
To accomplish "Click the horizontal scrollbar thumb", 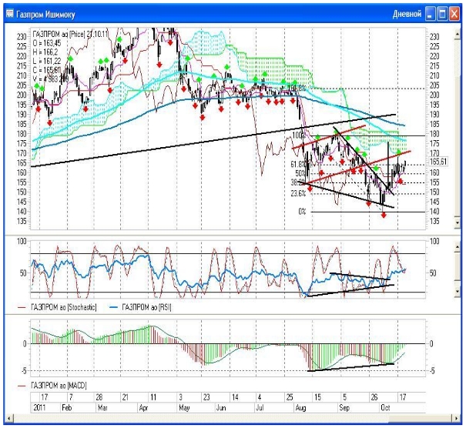I will click(421, 419).
